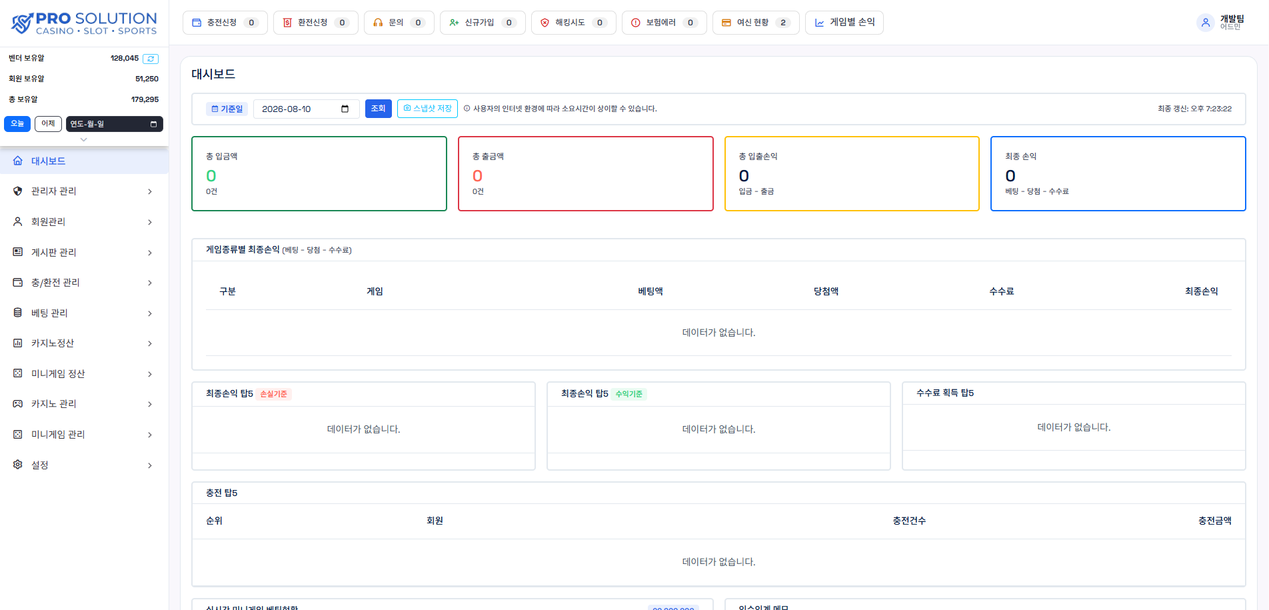Open 게임별 손익 profit by game

point(844,23)
